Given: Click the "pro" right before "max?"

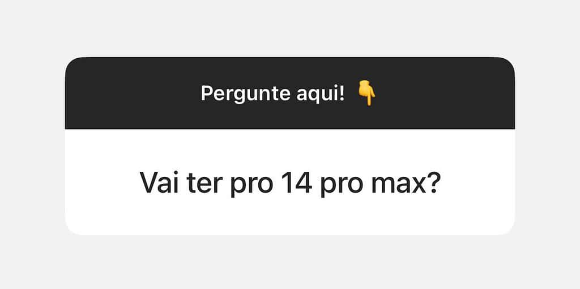Looking at the screenshot, I should [x=342, y=185].
